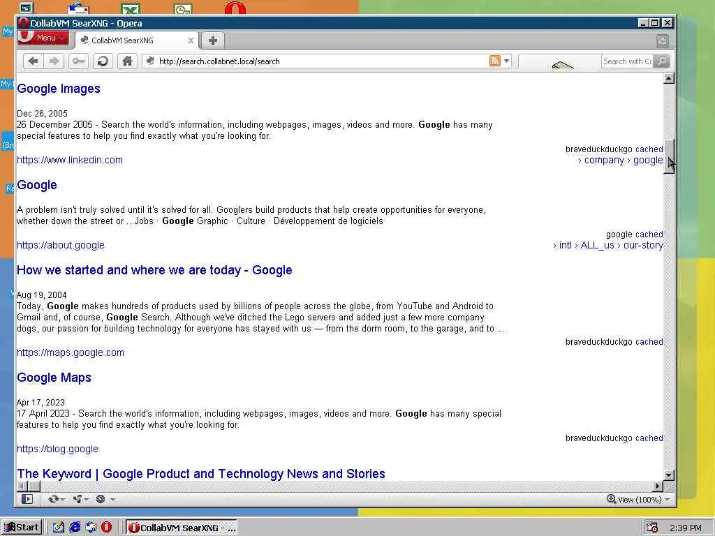Click the first quick launch icon beside Start
This screenshot has height=536, width=715.
[x=59, y=528]
